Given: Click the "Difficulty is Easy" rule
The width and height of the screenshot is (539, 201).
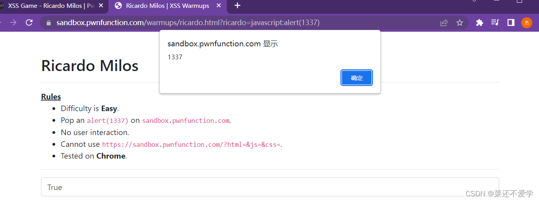Looking at the screenshot, I should point(90,108).
